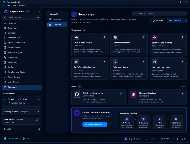This screenshot has height=144, width=190.
Task: Click the Create Automation button
Action: point(95,124)
